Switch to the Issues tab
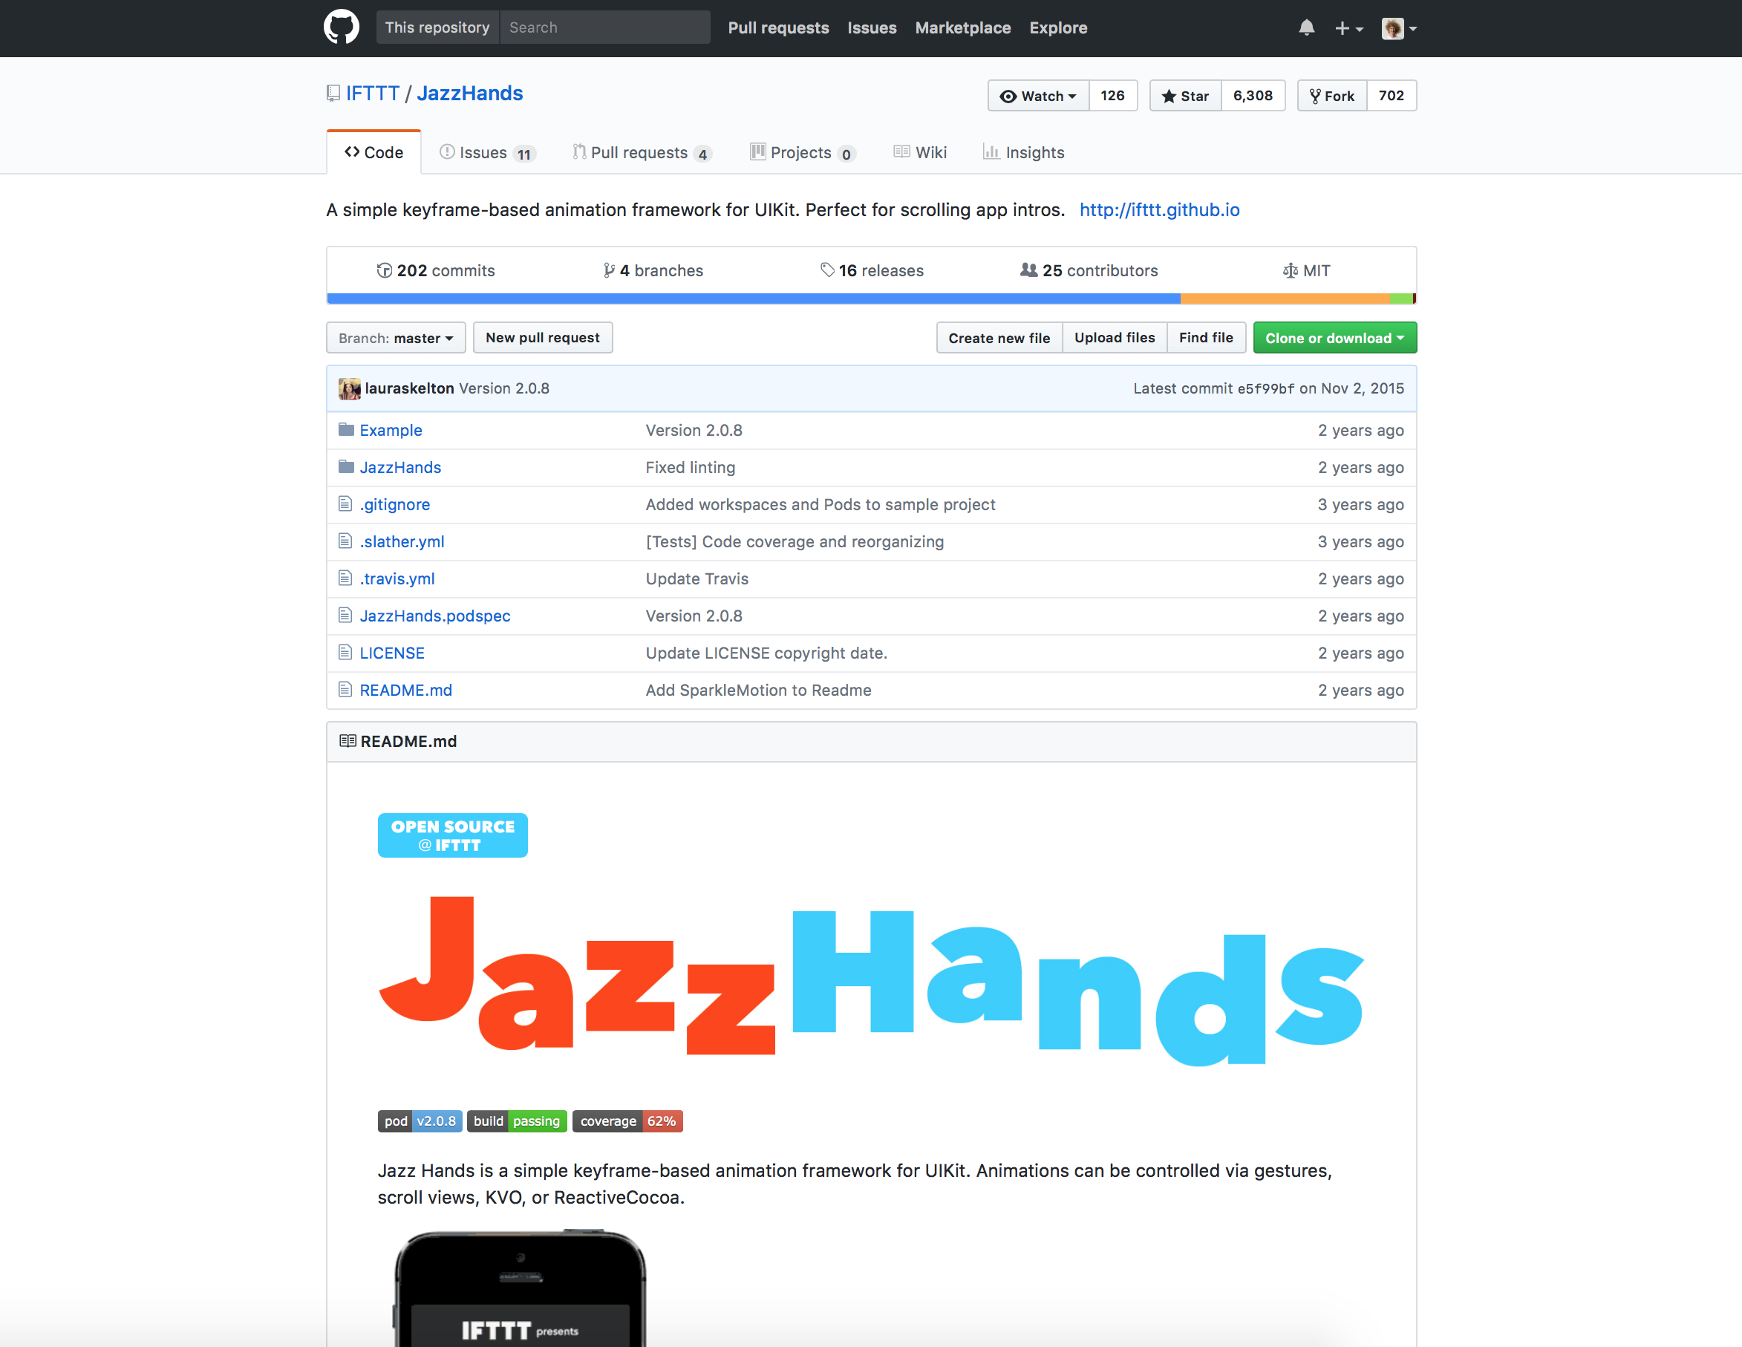This screenshot has height=1347, width=1742. [487, 152]
